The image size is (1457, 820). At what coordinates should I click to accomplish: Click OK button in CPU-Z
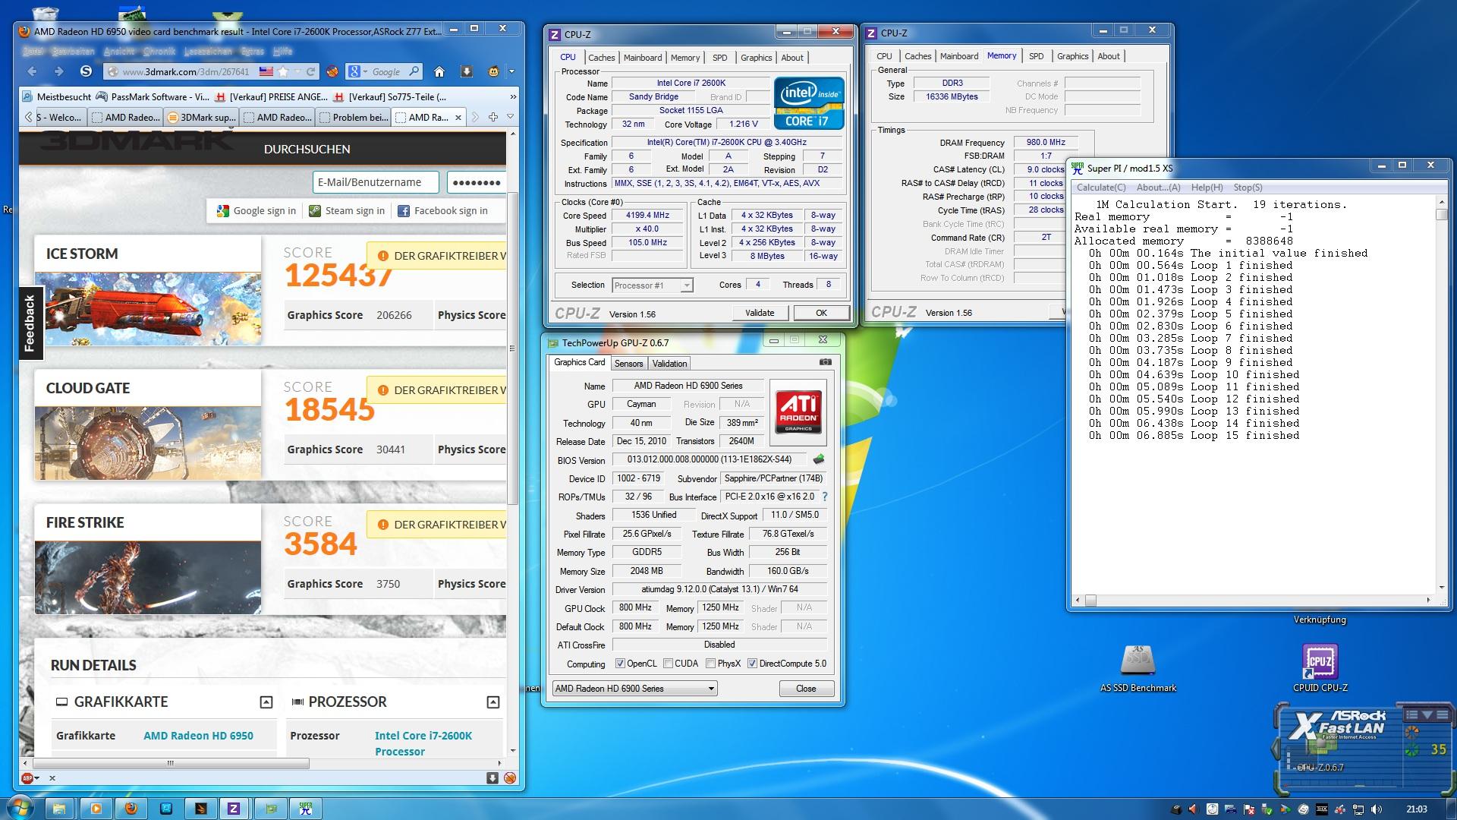point(821,313)
